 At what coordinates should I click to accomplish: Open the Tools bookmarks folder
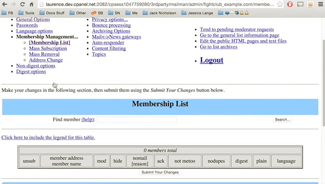pyautogui.click(x=26, y=13)
